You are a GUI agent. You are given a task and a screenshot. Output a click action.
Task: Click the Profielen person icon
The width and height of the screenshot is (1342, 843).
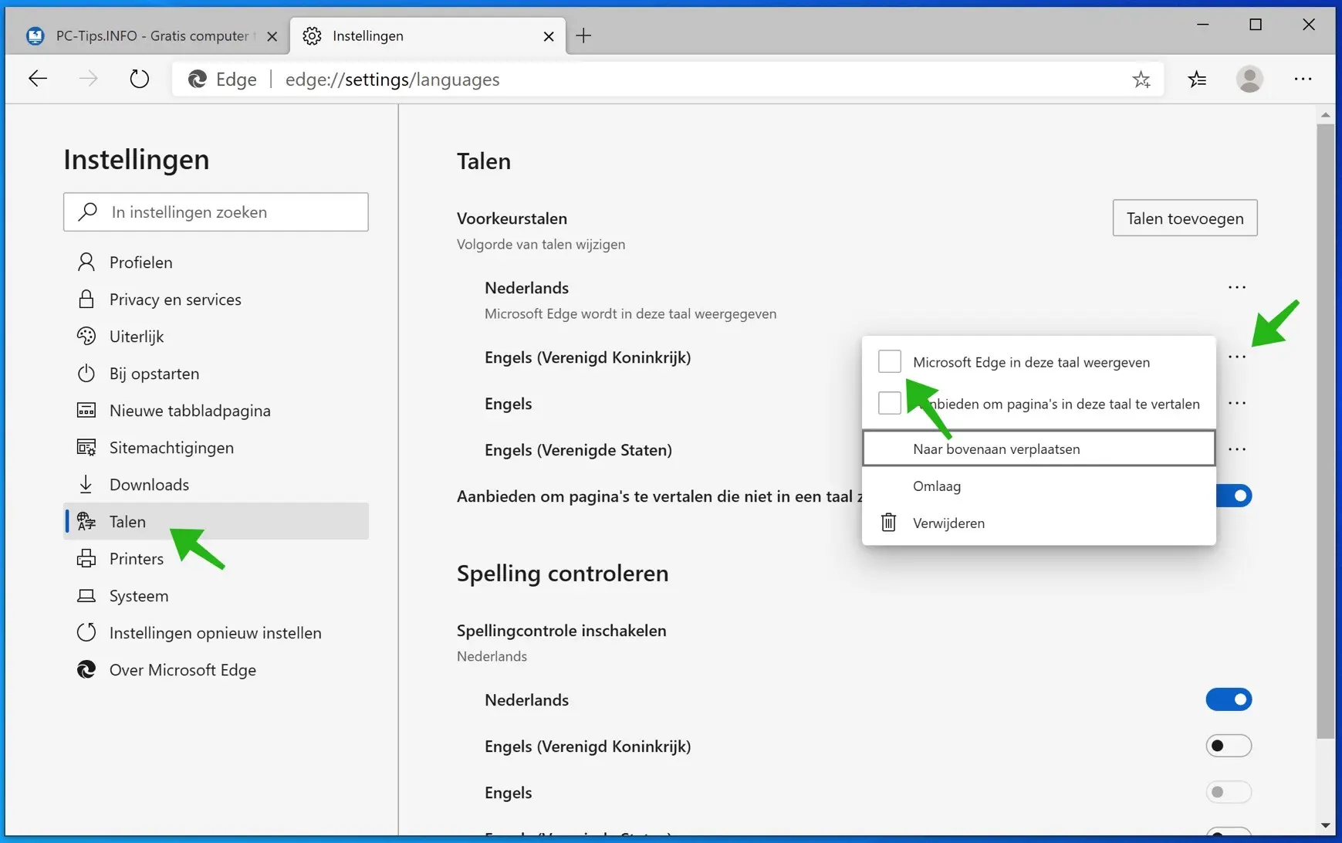(x=86, y=262)
